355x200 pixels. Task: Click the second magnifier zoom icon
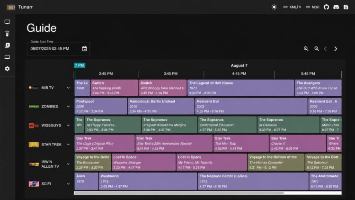click(x=317, y=49)
